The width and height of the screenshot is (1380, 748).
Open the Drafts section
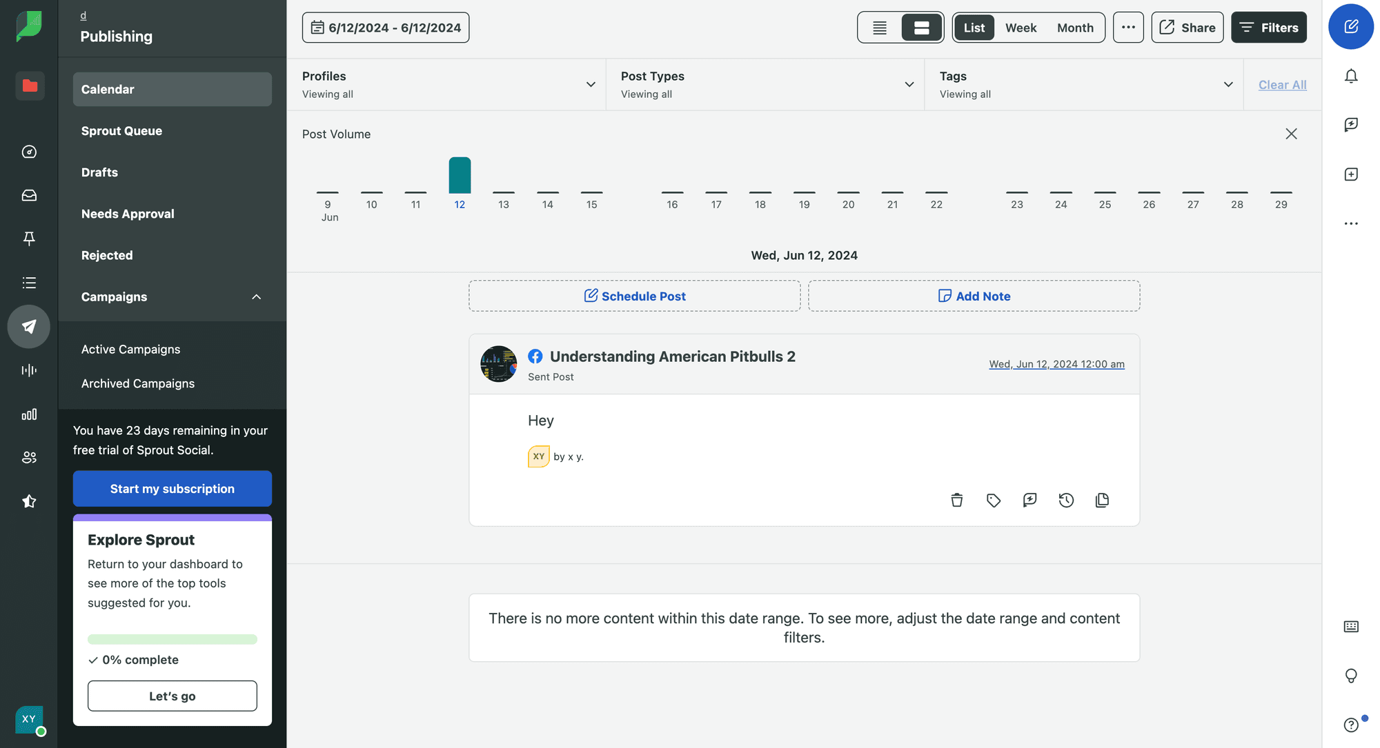pos(99,172)
